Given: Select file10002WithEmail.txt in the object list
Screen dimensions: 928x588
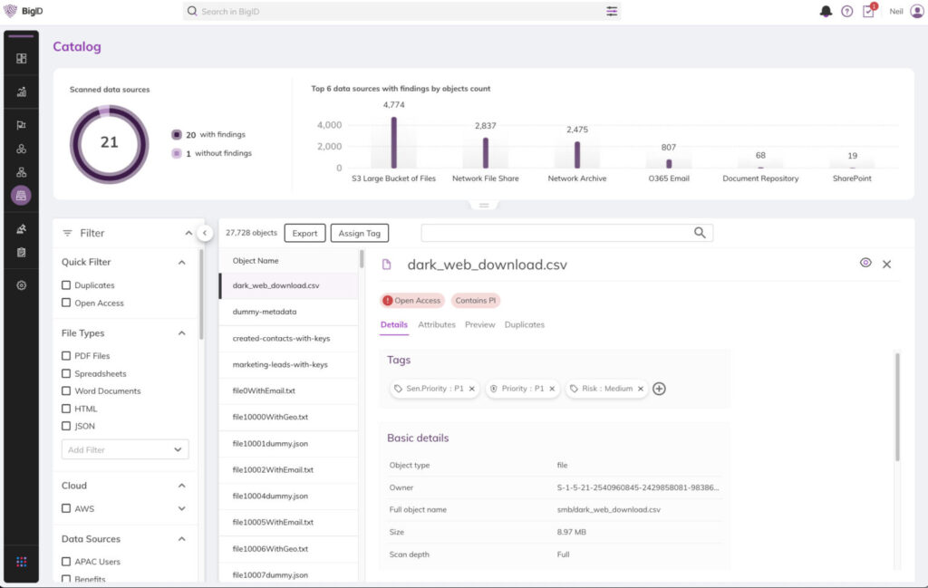Looking at the screenshot, I should point(289,469).
